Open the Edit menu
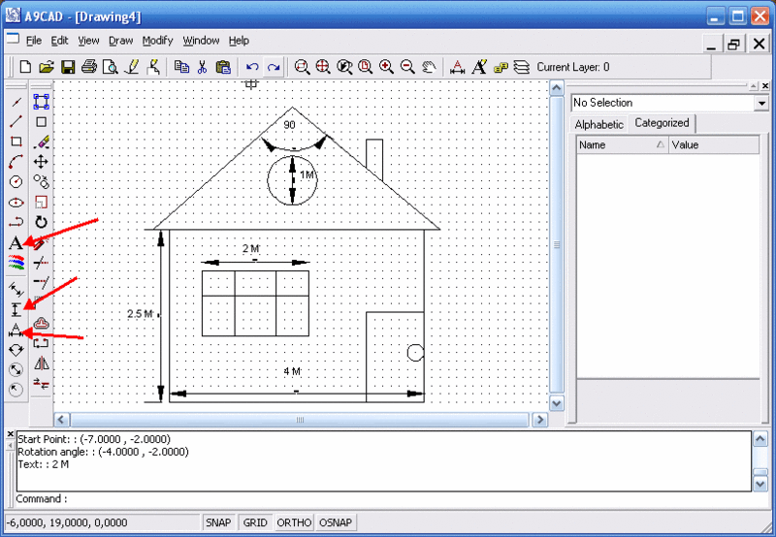776x537 pixels. [x=59, y=41]
